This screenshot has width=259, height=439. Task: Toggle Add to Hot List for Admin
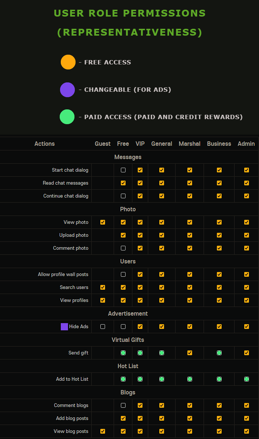(246, 379)
